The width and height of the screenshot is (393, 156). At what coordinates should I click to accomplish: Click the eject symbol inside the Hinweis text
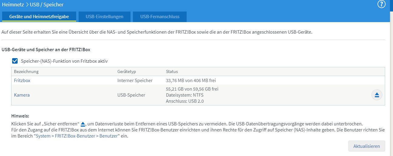[x=83, y=124]
